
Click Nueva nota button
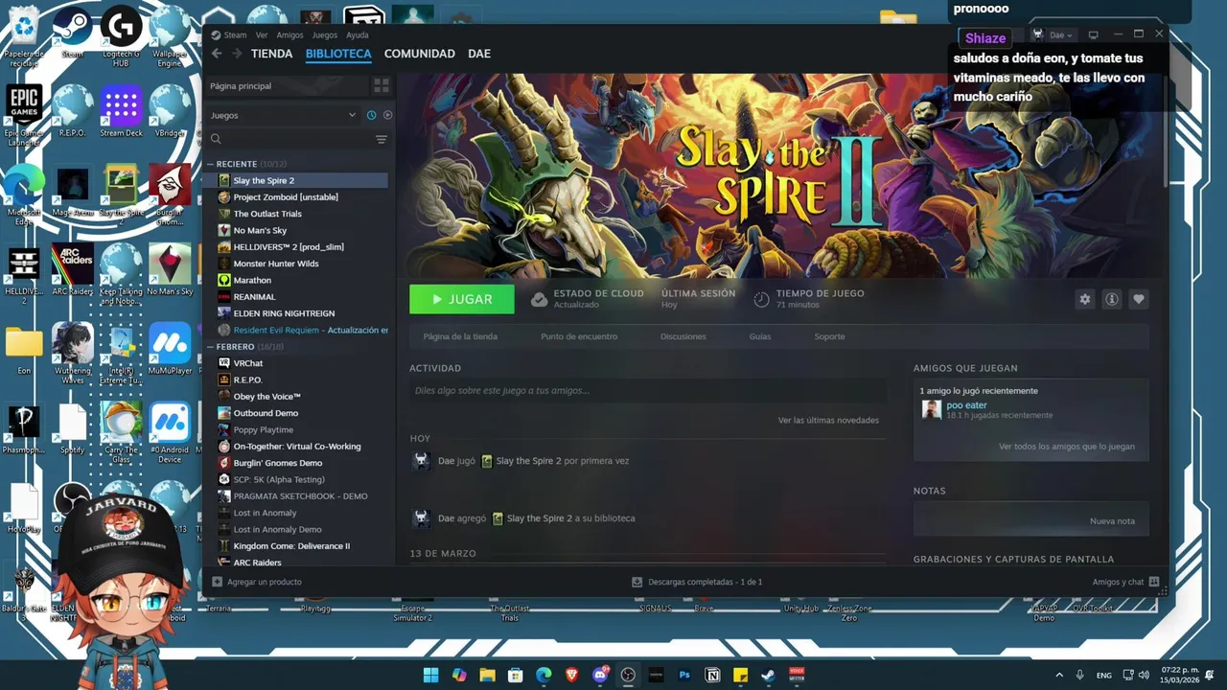point(1112,520)
